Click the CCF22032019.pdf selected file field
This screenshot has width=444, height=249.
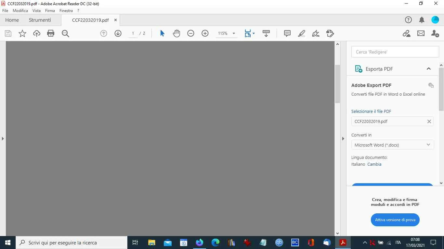[x=392, y=121]
